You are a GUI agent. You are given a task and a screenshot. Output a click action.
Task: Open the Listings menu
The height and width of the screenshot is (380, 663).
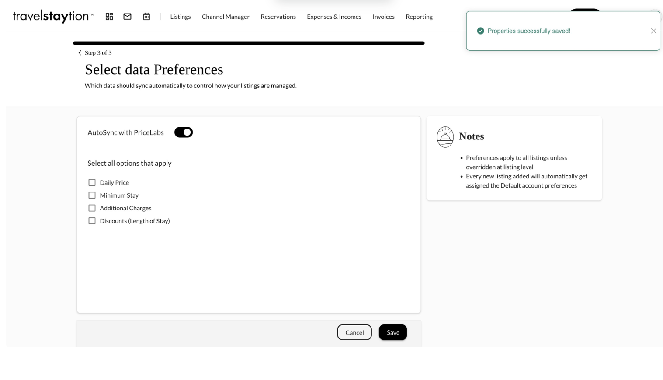(180, 17)
